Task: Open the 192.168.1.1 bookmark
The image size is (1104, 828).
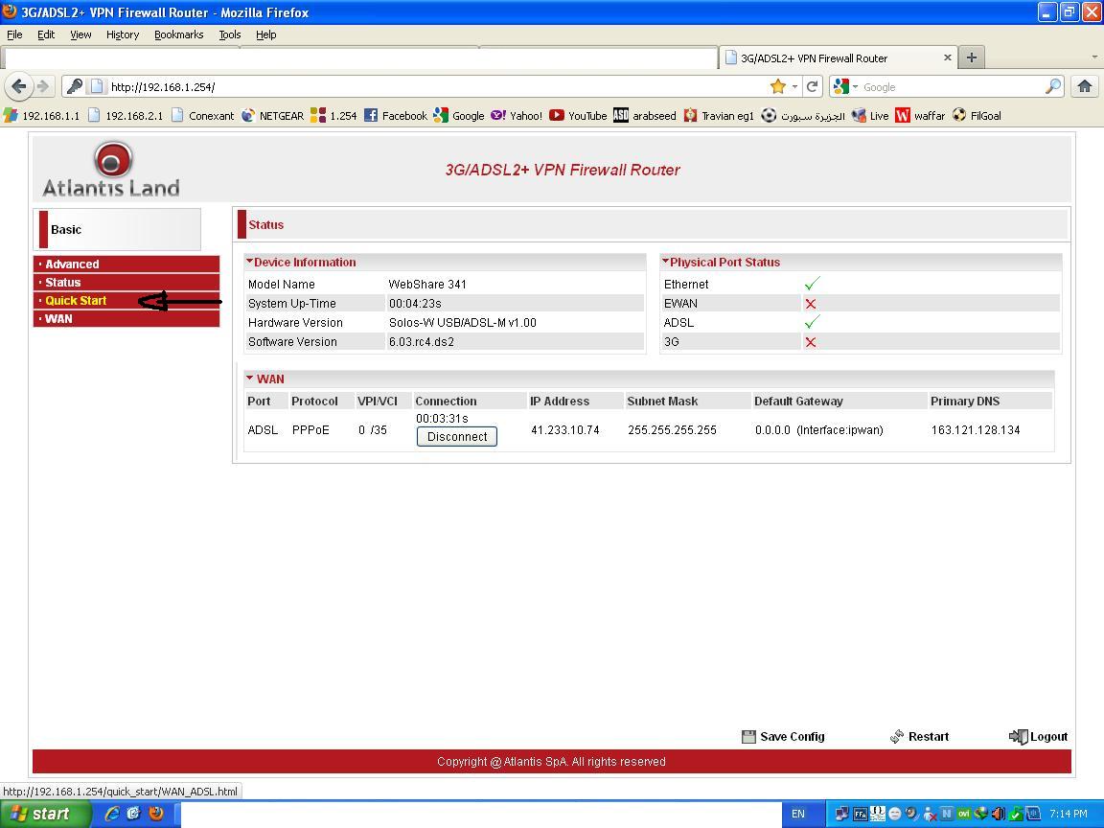Action: click(x=41, y=115)
